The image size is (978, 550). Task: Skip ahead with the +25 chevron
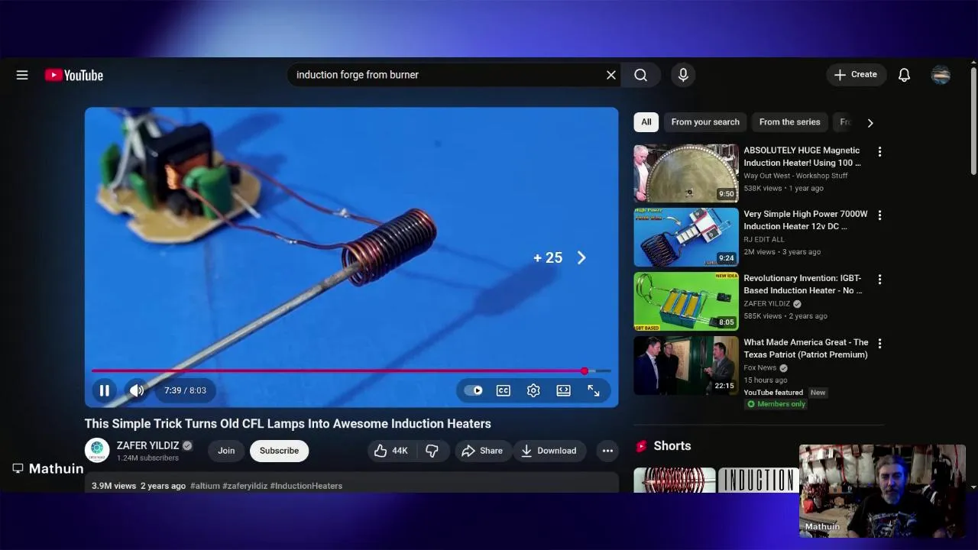(x=581, y=258)
